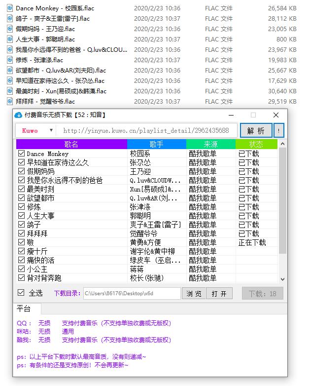Click the 拜拜拜 FLAC file icon
The height and width of the screenshot is (386, 309).
pos(10,102)
